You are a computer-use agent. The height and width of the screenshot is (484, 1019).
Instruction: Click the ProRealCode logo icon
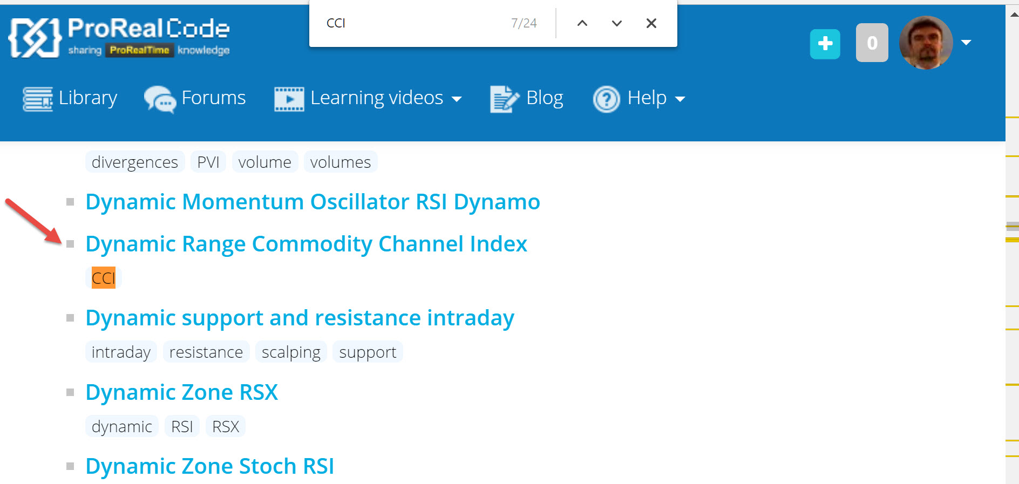point(35,37)
